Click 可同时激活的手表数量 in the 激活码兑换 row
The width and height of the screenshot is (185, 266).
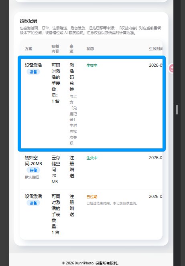click(x=56, y=83)
